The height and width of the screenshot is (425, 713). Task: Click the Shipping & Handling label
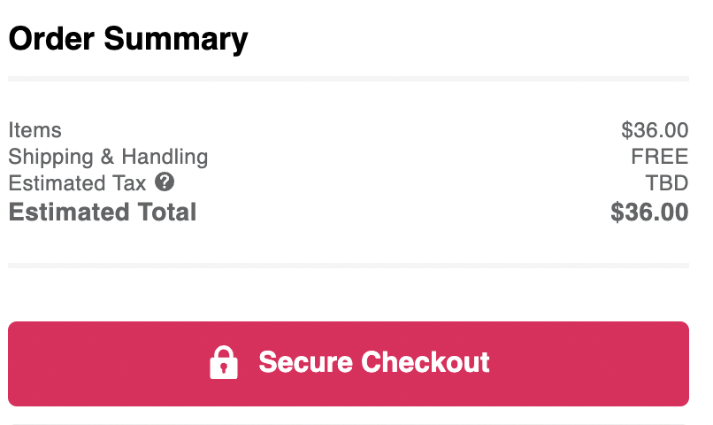(108, 157)
